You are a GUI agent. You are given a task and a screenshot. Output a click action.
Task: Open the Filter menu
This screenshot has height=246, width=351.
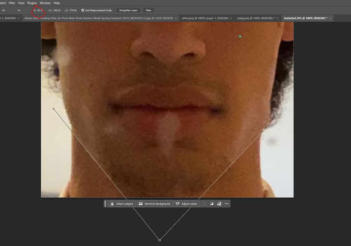click(12, 3)
